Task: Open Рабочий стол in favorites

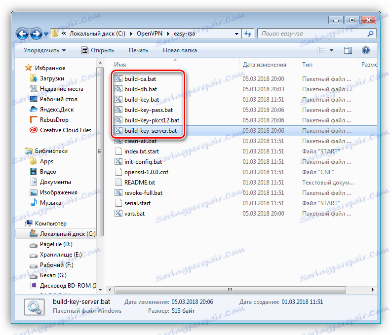Action: 58,99
